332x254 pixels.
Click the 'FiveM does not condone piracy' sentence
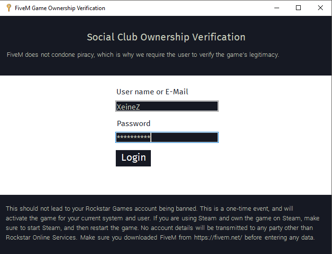point(143,55)
